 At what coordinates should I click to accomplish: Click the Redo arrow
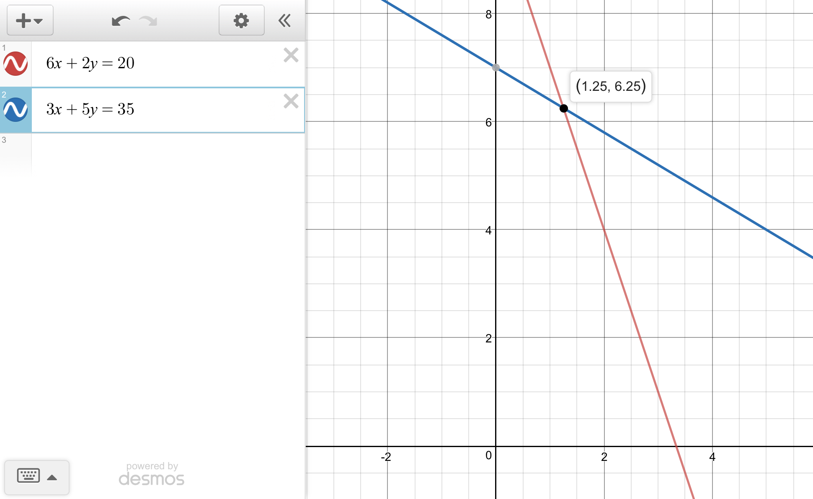[148, 21]
